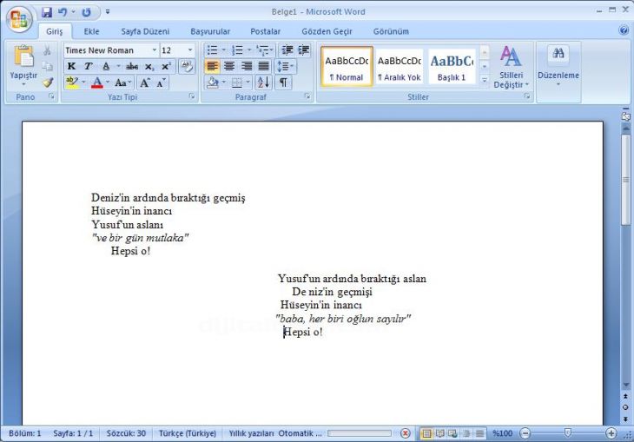The height and width of the screenshot is (442, 634).
Task: Click the zoom slider handle
Action: (x=567, y=433)
